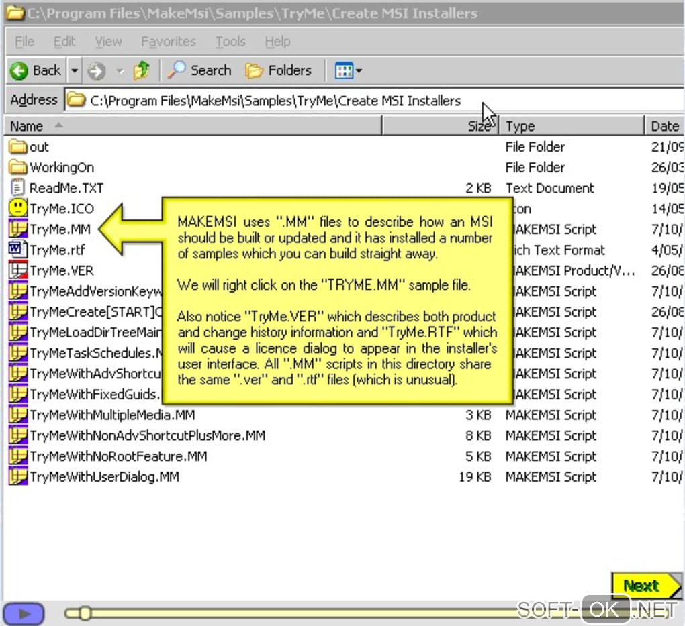Open the Back history dropdown arrow
Screen dimensions: 685x626
75,70
